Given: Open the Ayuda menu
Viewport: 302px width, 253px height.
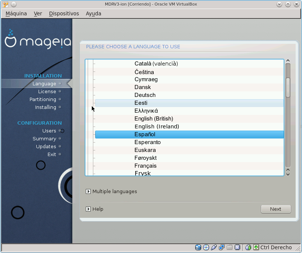Looking at the screenshot, I should [93, 13].
